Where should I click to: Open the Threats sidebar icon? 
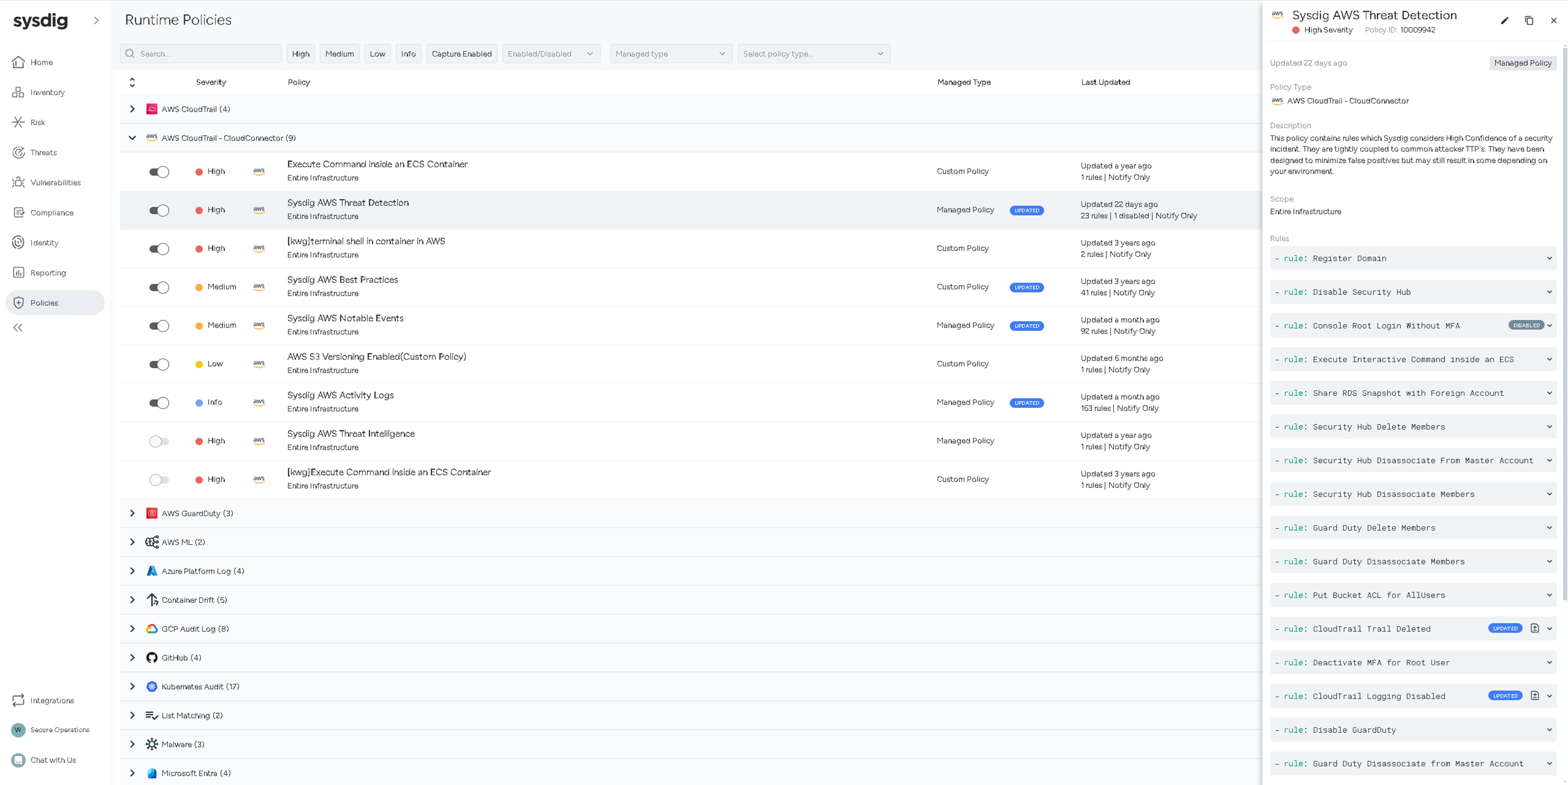(19, 152)
